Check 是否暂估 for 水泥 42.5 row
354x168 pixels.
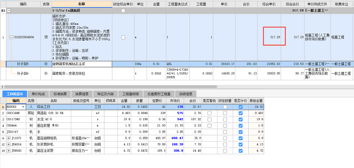tap(209, 119)
